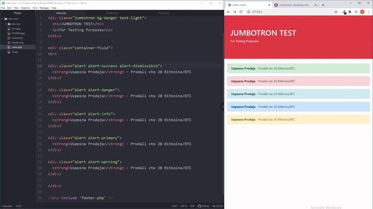Click the jumbotron bg-danger code line
Image resolution: width=373 pixels, height=209 pixels.
97,18
